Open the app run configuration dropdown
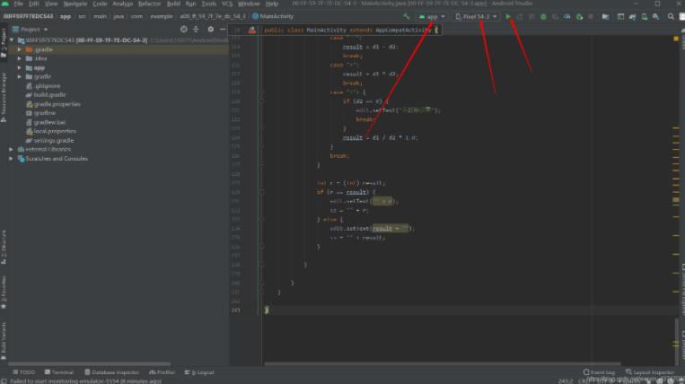This screenshot has width=685, height=384. point(432,16)
